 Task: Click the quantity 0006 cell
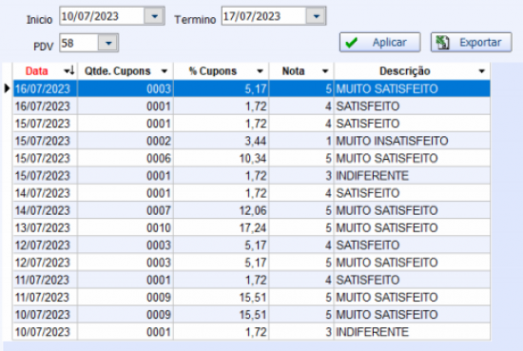(x=126, y=158)
